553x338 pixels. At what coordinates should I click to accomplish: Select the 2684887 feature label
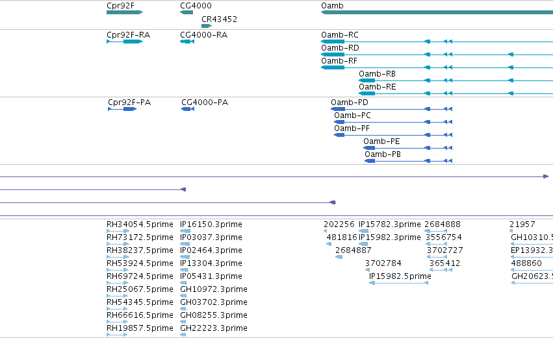(x=353, y=250)
